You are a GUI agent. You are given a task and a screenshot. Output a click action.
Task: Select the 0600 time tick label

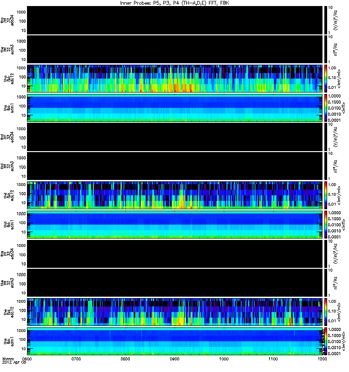[27, 359]
